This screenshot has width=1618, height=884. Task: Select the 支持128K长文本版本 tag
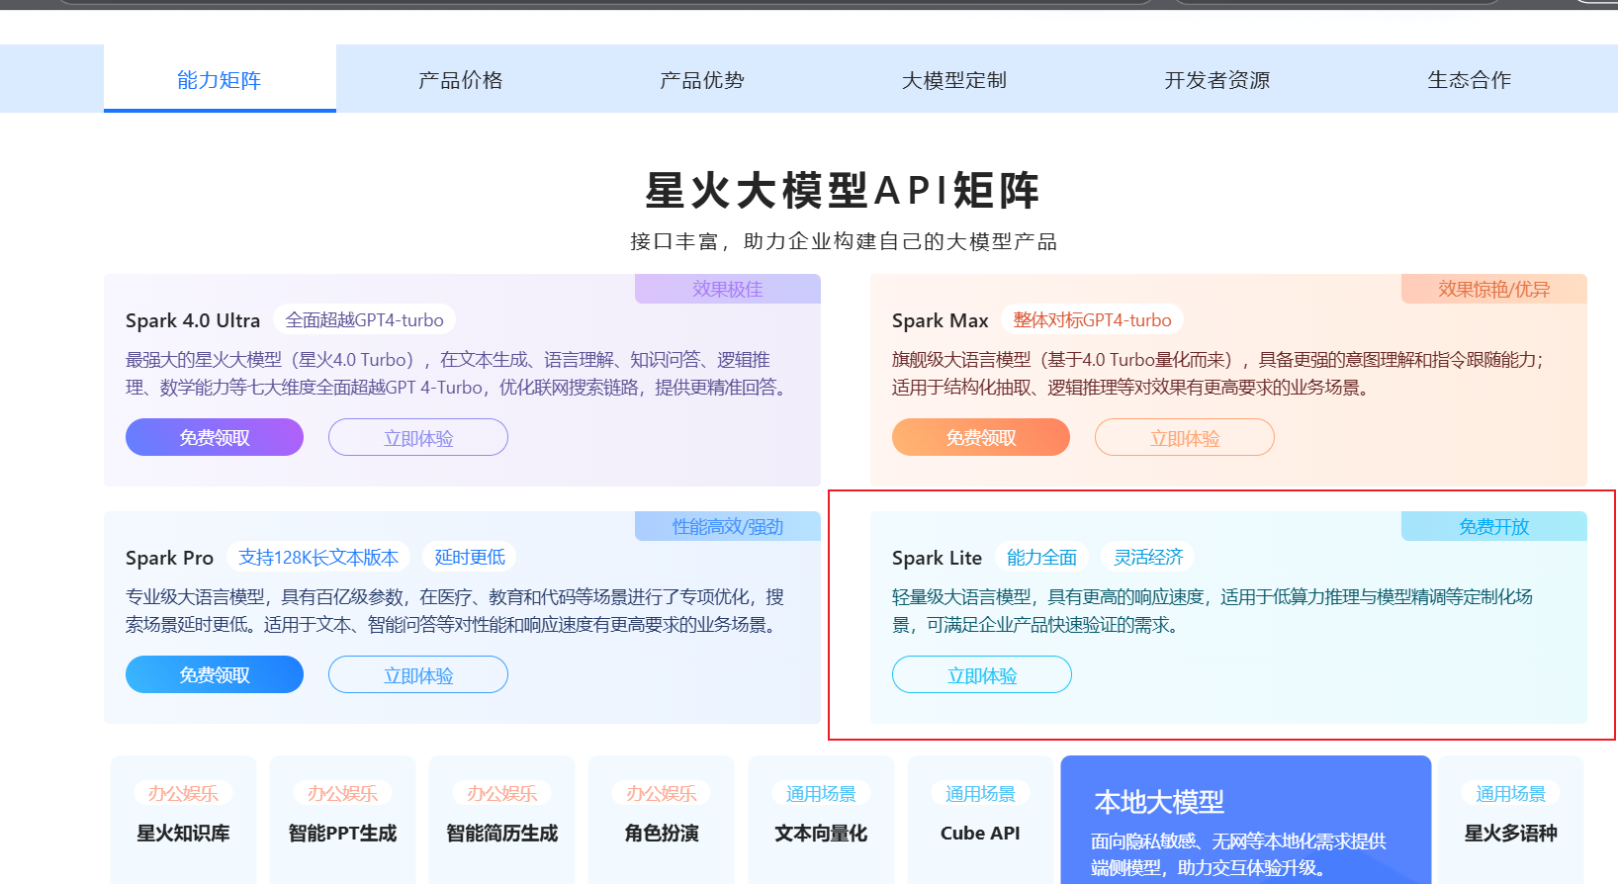pyautogui.click(x=318, y=557)
